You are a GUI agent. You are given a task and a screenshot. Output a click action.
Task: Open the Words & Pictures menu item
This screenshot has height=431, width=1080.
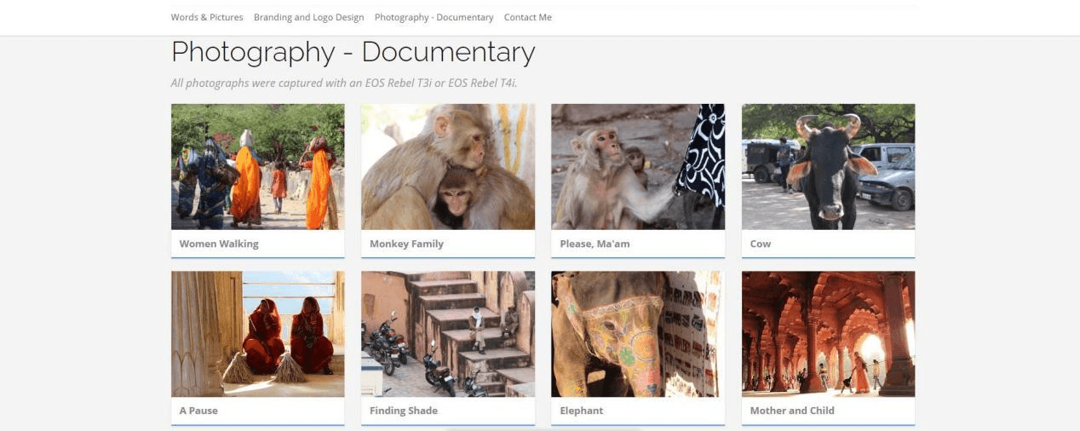[x=206, y=17]
